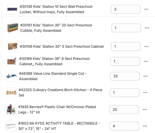Click the Berries plastic chair thumbnail
This screenshot has height=133, width=155.
point(11,109)
